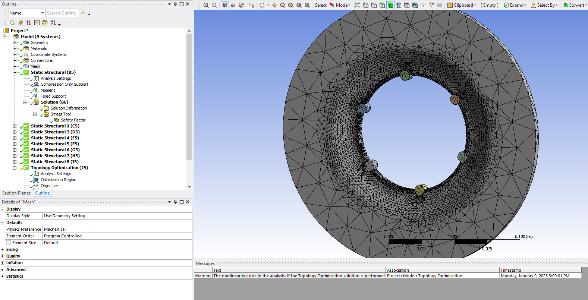Pin the Outline panel with pushpin icon
The height and width of the screenshot is (300, 588).
pyautogui.click(x=175, y=4)
